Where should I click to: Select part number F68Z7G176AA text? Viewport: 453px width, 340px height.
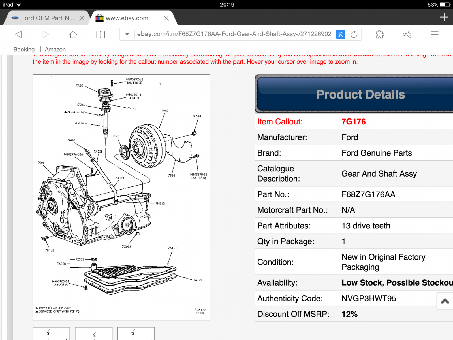[x=368, y=194]
